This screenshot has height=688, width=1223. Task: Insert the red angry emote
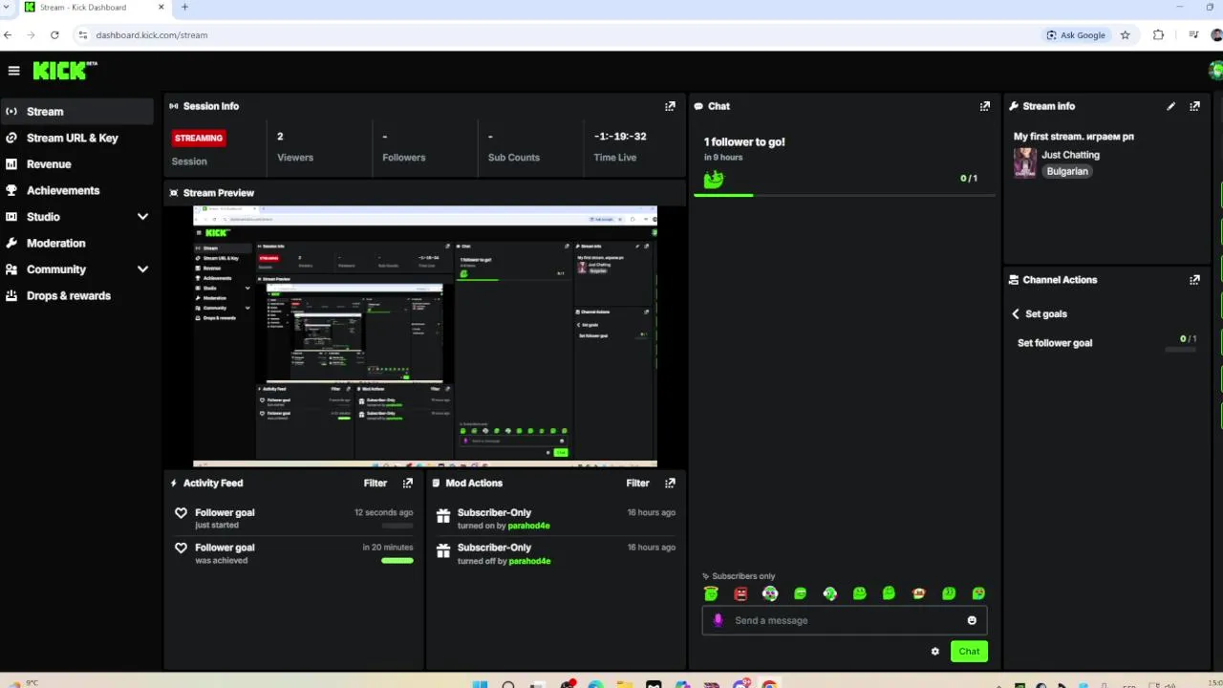pyautogui.click(x=740, y=593)
